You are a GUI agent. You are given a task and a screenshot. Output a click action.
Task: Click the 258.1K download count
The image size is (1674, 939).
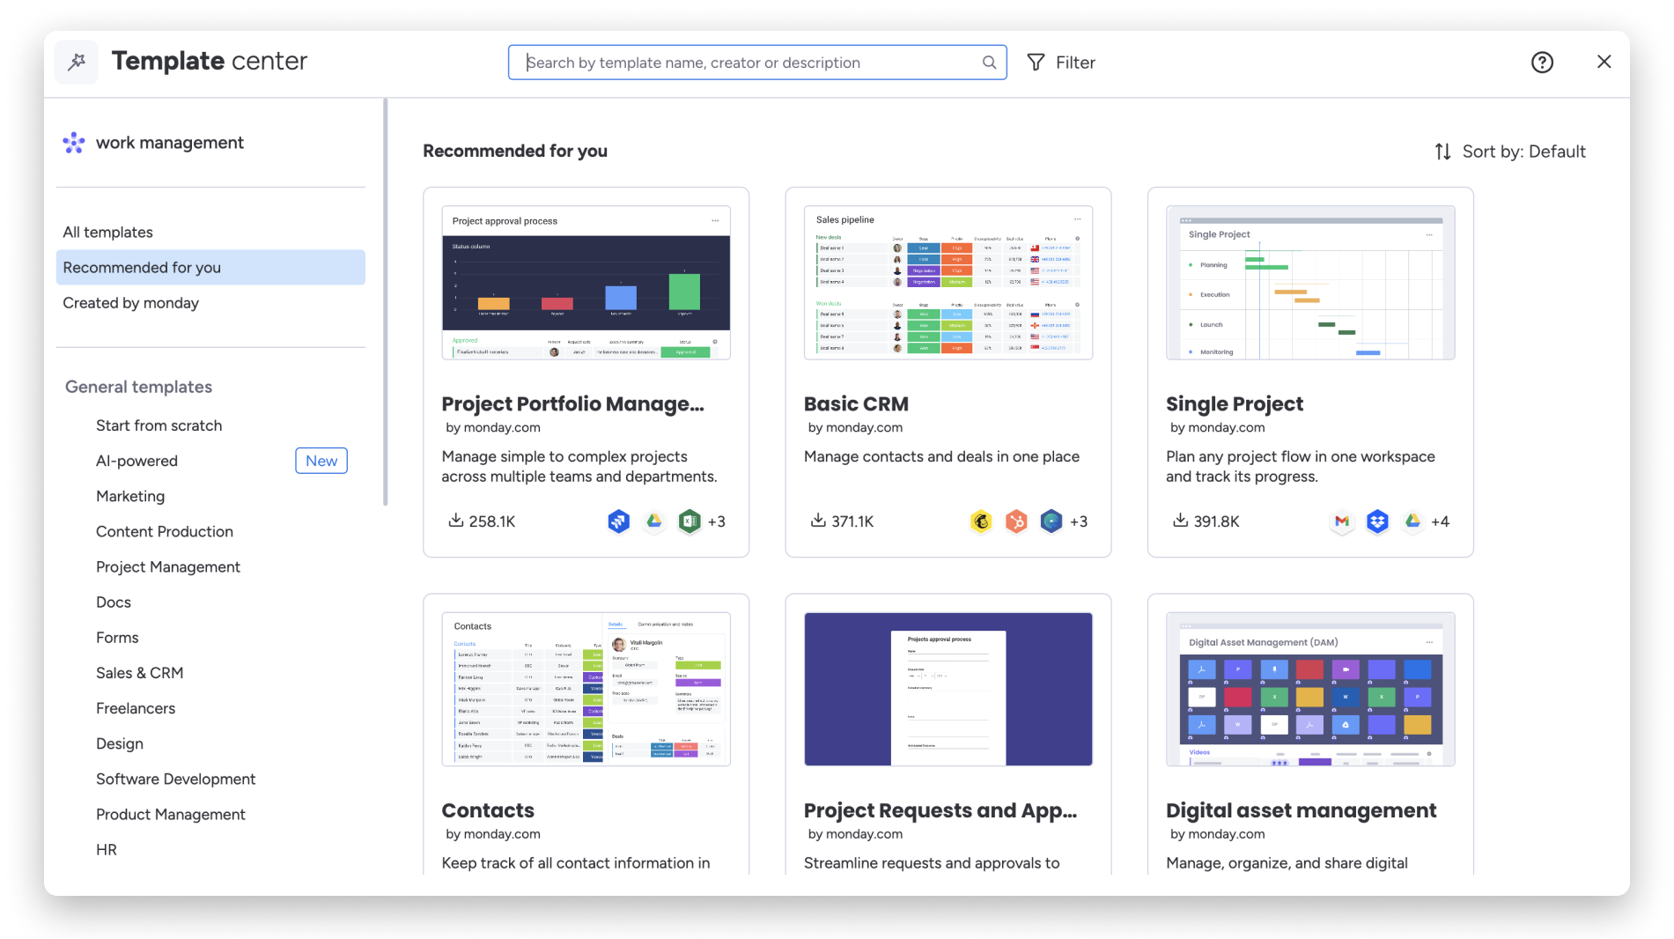tap(492, 521)
